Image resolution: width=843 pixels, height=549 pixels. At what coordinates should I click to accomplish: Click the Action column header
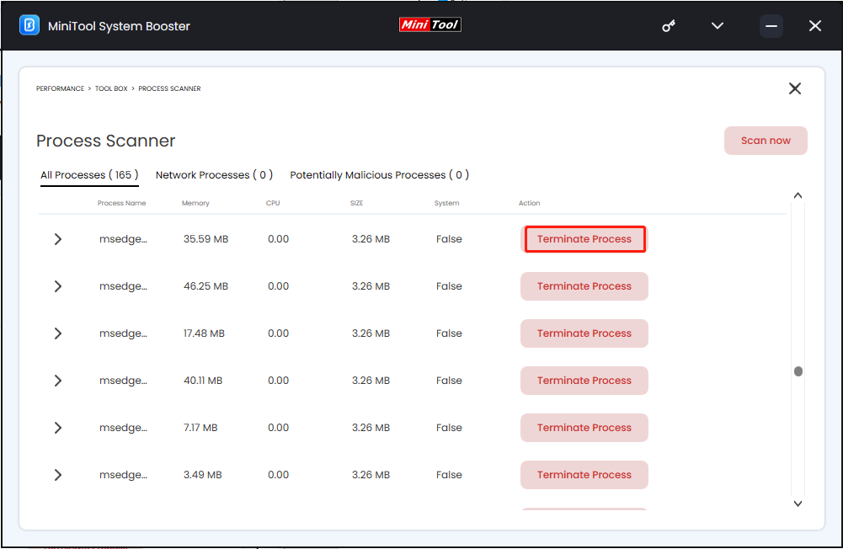pos(529,203)
